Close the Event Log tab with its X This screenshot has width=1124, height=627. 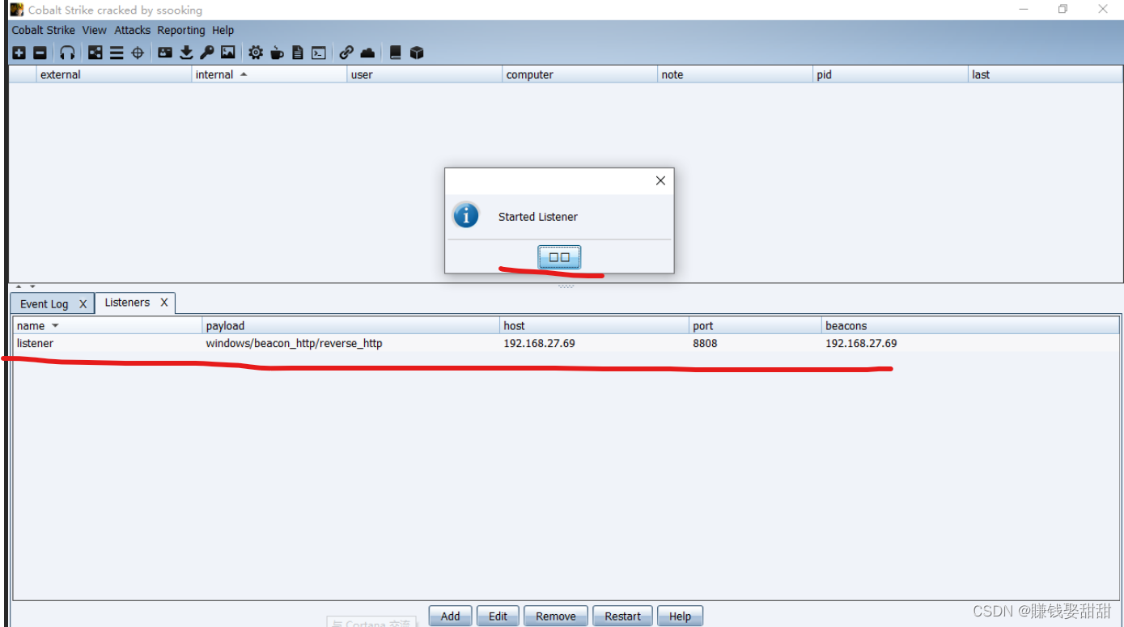[83, 304]
